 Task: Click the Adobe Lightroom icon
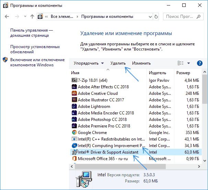(x=74, y=106)
